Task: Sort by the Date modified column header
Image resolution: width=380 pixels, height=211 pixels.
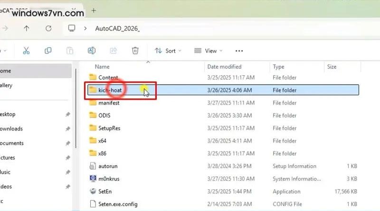Action: click(x=224, y=67)
